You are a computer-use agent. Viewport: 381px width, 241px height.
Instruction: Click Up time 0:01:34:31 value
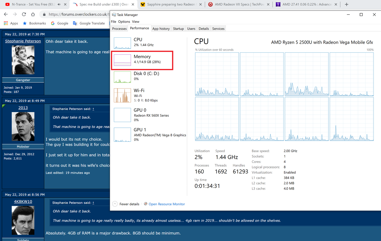point(207,186)
